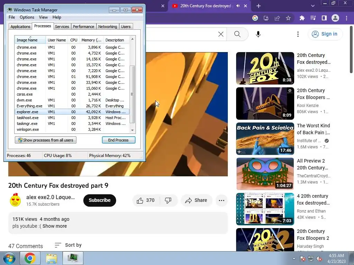This screenshot has height=265, width=354.
Task: Like the video with thumbs up
Action: coord(146,200)
